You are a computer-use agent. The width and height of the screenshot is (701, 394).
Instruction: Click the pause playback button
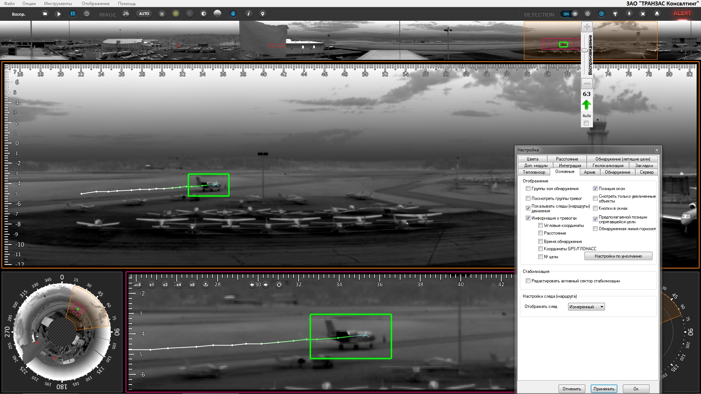(x=73, y=14)
